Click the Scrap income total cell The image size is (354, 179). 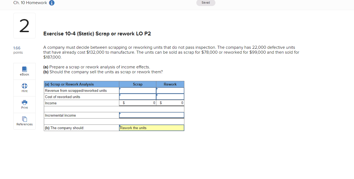[138, 103]
